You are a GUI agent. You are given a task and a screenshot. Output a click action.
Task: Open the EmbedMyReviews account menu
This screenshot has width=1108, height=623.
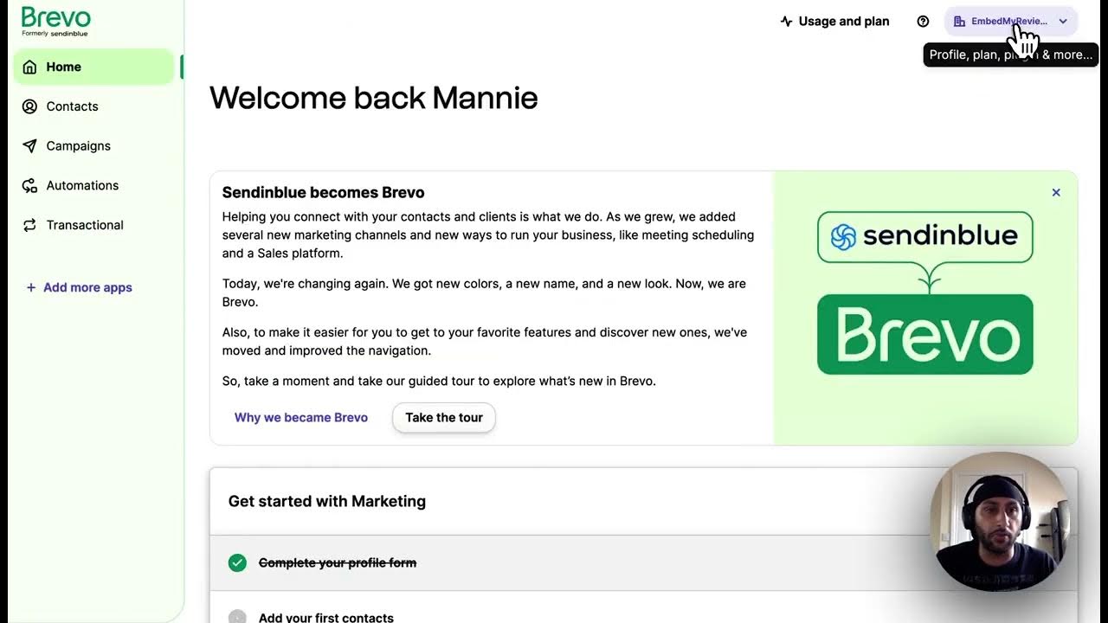1008,22
